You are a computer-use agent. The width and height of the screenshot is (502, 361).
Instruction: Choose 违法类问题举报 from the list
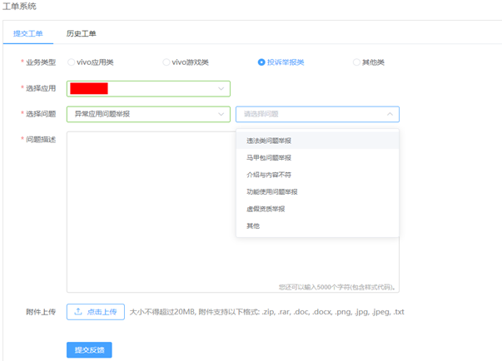317,141
